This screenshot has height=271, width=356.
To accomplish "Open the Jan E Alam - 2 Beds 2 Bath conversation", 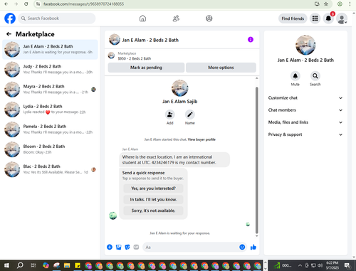I will coord(50,49).
